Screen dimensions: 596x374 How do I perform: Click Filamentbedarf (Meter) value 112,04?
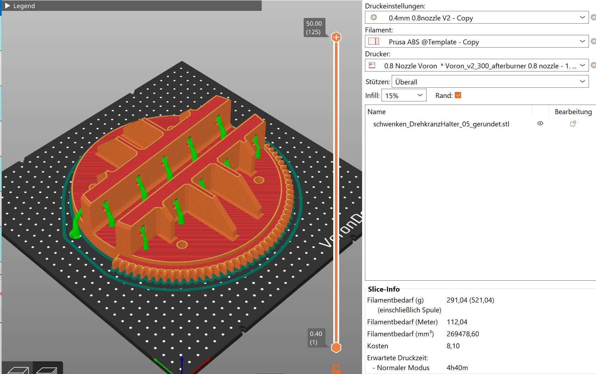pyautogui.click(x=457, y=322)
